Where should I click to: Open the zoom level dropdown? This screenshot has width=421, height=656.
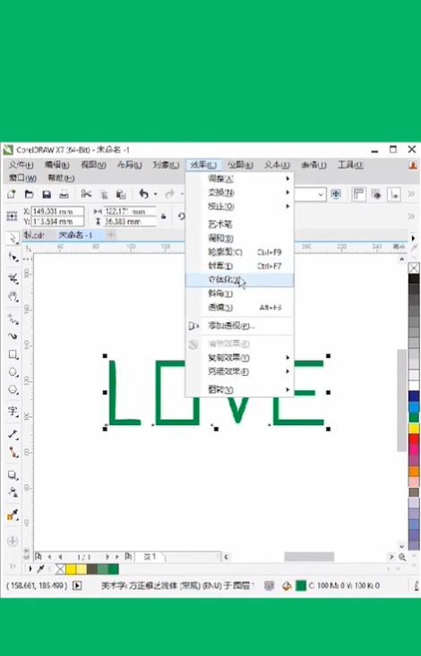[321, 194]
